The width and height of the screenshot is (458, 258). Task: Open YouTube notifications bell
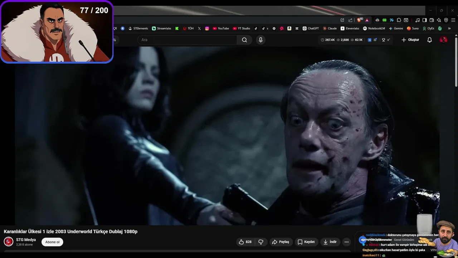tap(430, 40)
